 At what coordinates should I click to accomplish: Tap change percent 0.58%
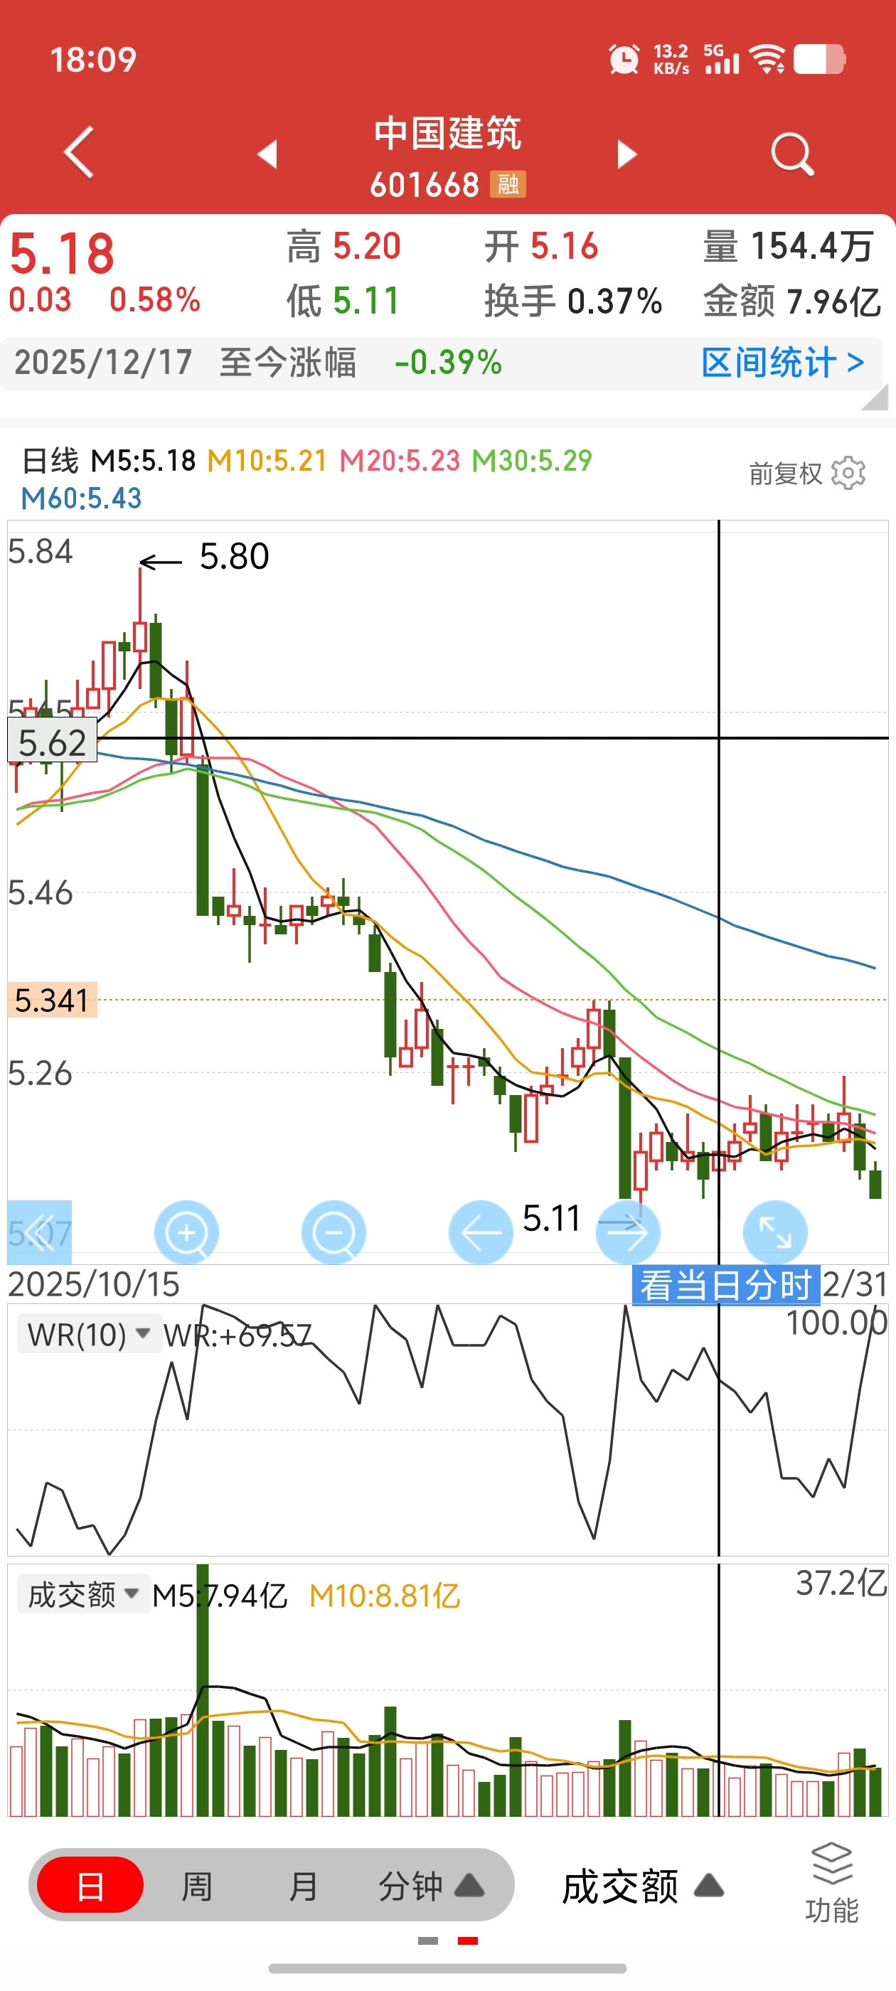point(154,300)
